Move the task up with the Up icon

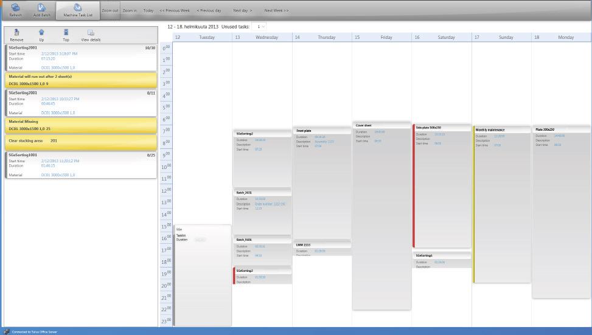tap(41, 32)
